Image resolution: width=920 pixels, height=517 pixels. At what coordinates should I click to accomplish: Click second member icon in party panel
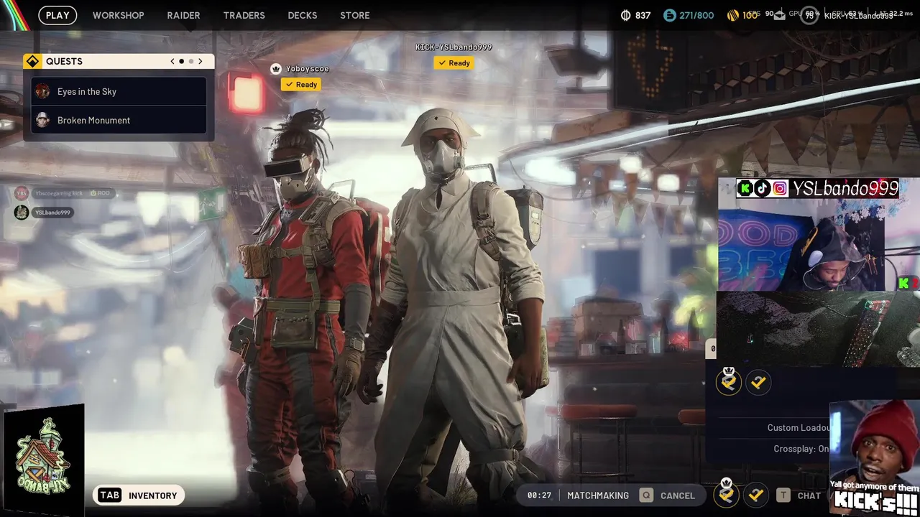click(758, 383)
